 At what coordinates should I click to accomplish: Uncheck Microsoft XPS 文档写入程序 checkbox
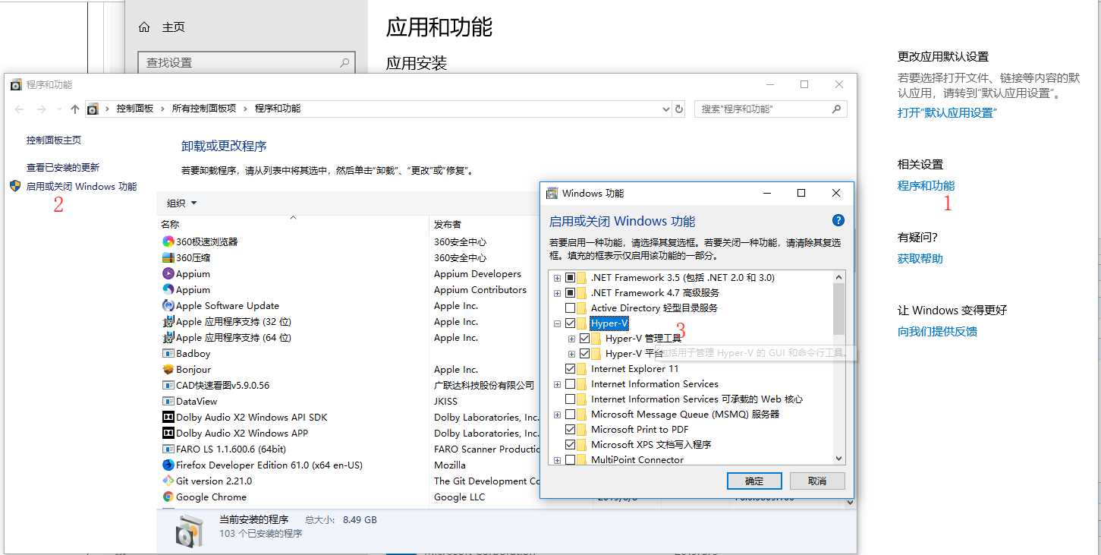570,444
